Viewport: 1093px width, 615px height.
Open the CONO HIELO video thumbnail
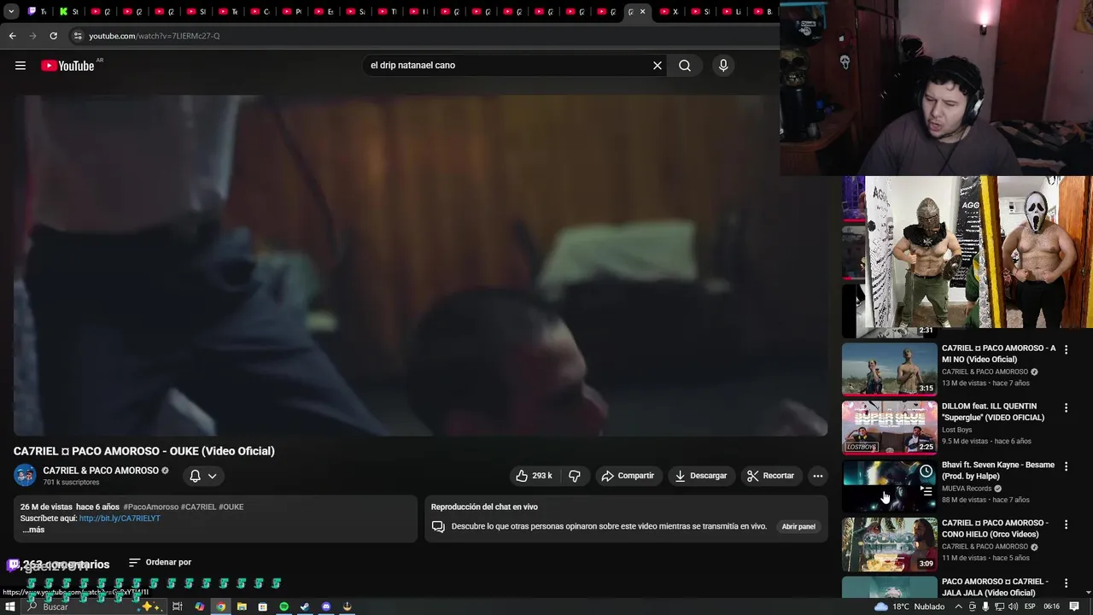point(889,544)
